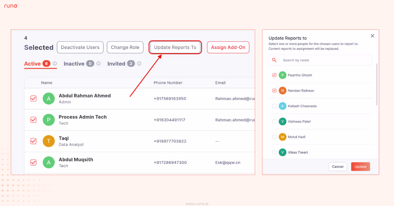Image resolution: width=394 pixels, height=206 pixels.
Task: Switch to the Inactive tab
Action: tap(74, 63)
